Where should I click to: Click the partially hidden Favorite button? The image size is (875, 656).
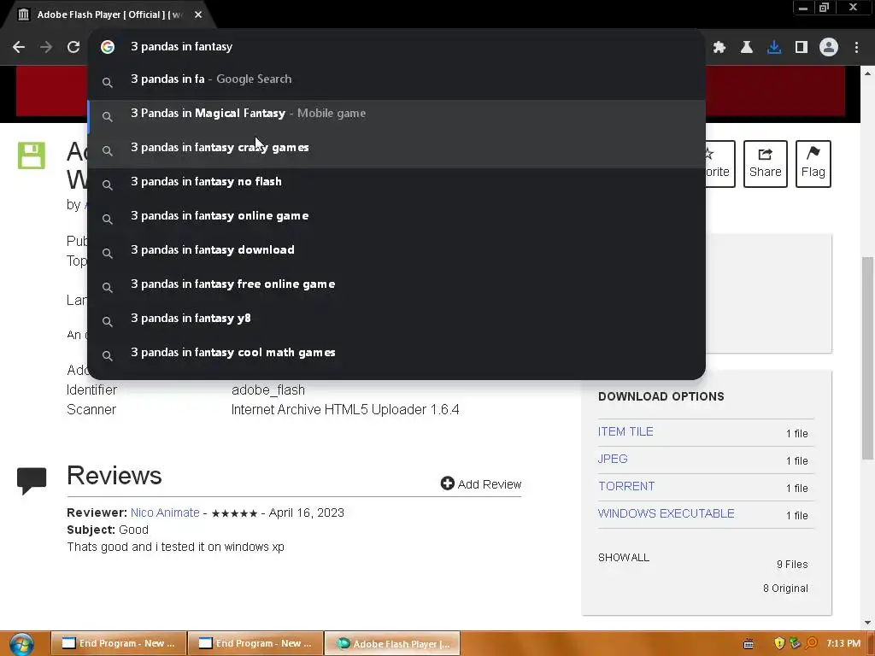point(719,163)
